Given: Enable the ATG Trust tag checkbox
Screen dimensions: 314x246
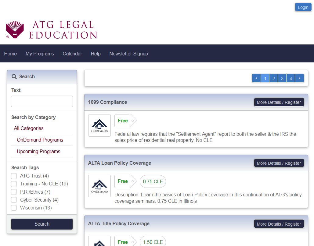Looking at the screenshot, I should tap(14, 176).
